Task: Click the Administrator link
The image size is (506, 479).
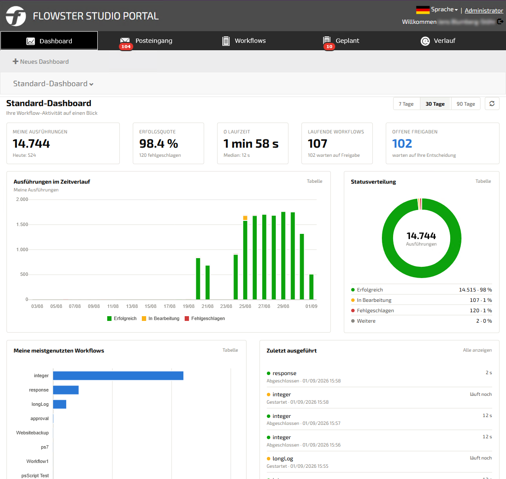Action: (484, 10)
